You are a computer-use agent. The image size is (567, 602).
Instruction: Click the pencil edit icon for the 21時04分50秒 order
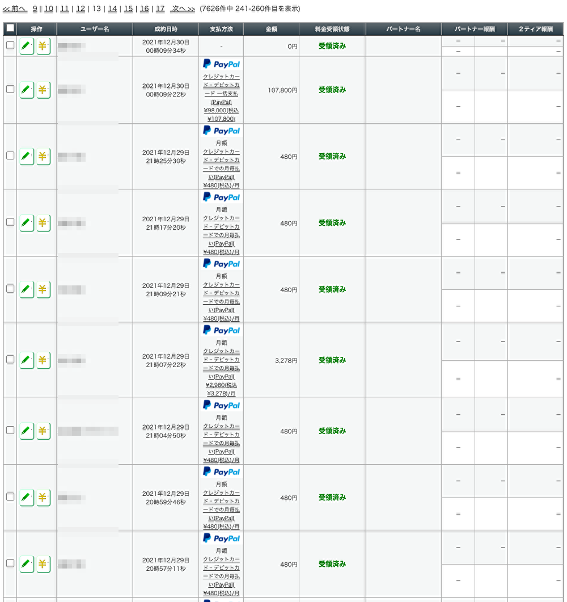pyautogui.click(x=27, y=431)
